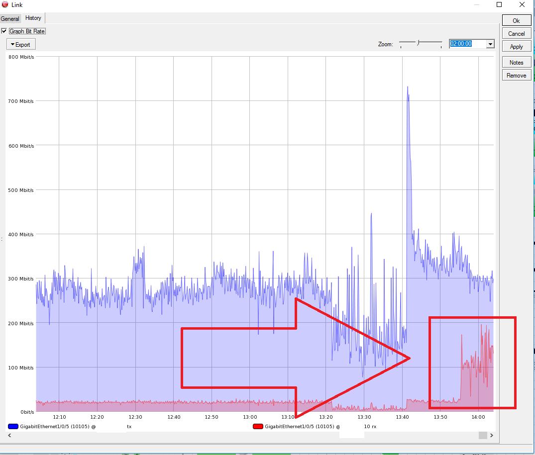
Task: Click the GigabitEthernet1/0/5 rx legend label
Action: click(x=302, y=426)
